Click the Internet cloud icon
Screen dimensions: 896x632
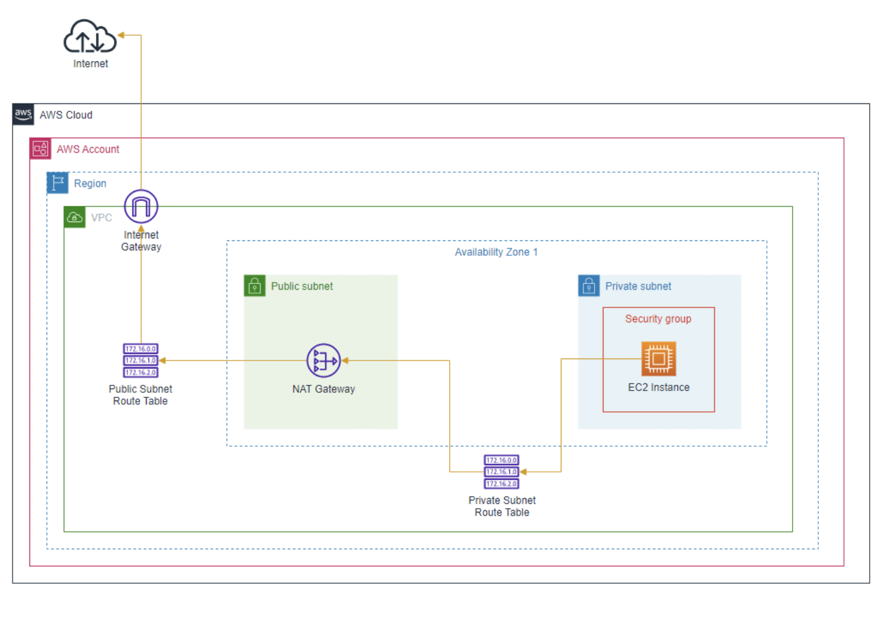click(90, 36)
